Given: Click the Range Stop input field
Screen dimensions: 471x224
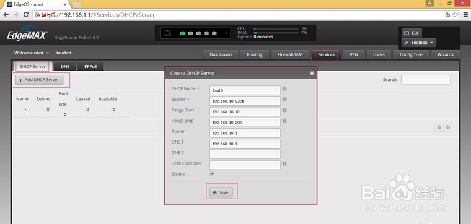Looking at the screenshot, I should point(245,123).
